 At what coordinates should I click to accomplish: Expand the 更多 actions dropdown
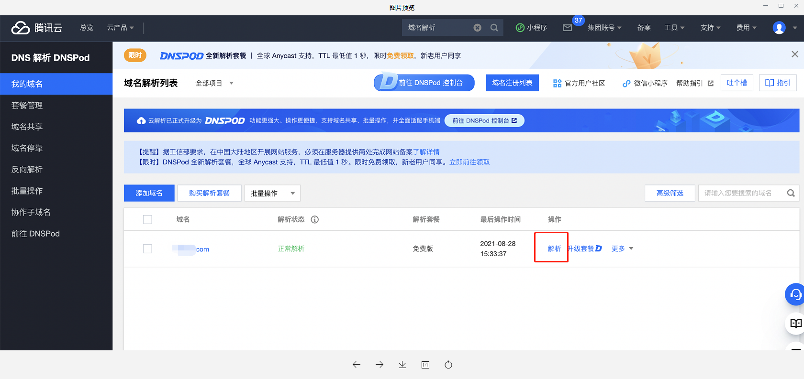pos(622,249)
